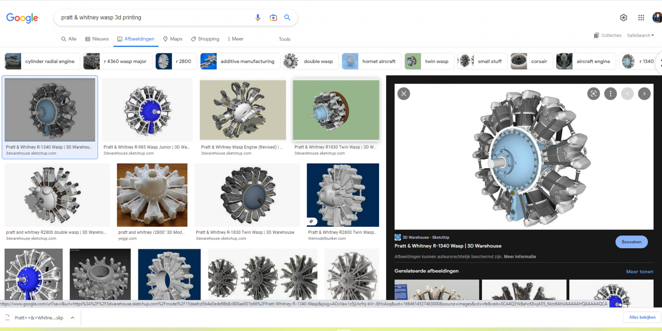Screen dimensions: 662x331
Task: Click the large R-1340 Wasp preview image
Action: tap(524, 157)
